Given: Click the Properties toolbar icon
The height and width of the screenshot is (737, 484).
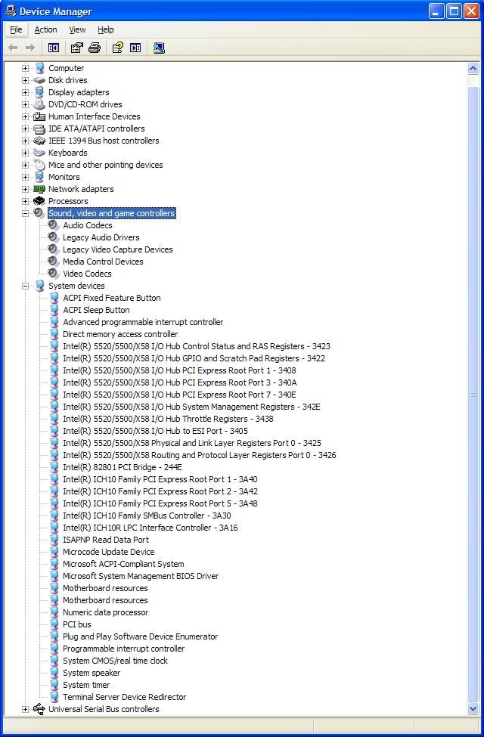Looking at the screenshot, I should click(76, 48).
